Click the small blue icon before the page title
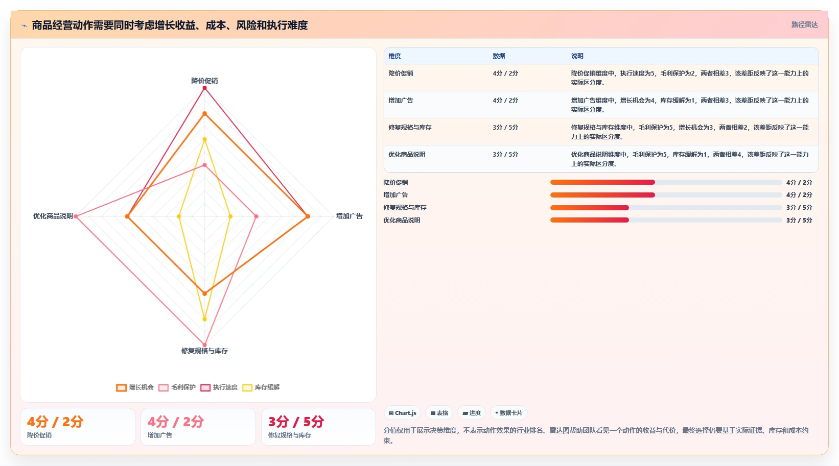The height and width of the screenshot is (466, 839). click(24, 26)
